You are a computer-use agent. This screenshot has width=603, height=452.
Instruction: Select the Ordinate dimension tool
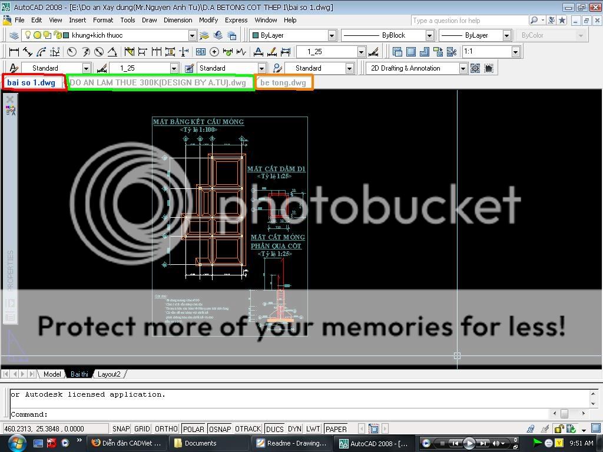click(55, 52)
